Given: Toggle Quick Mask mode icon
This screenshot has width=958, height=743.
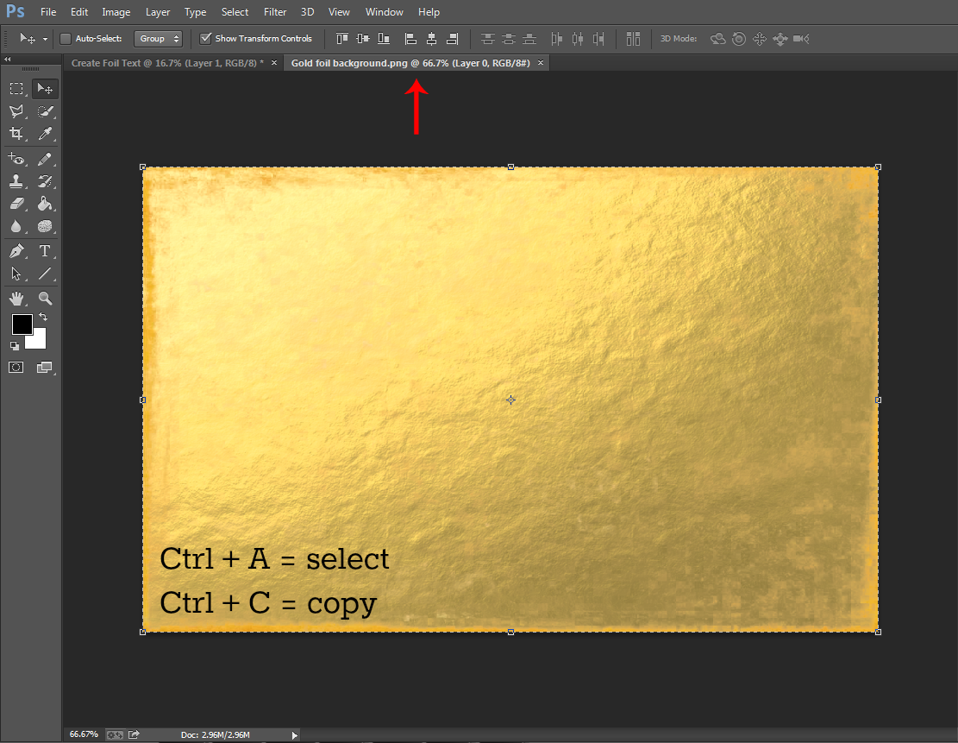Looking at the screenshot, I should [x=16, y=368].
